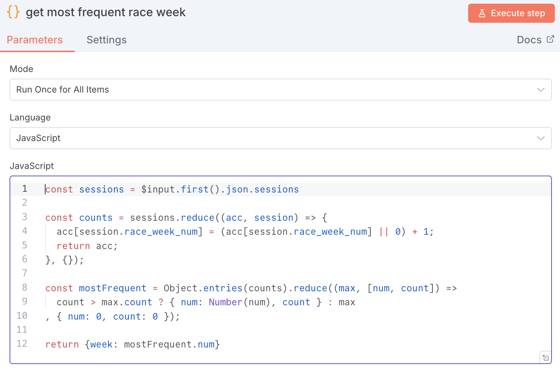This screenshot has width=560, height=371.
Task: Click line 1 of the code editor
Action: pyautogui.click(x=172, y=190)
